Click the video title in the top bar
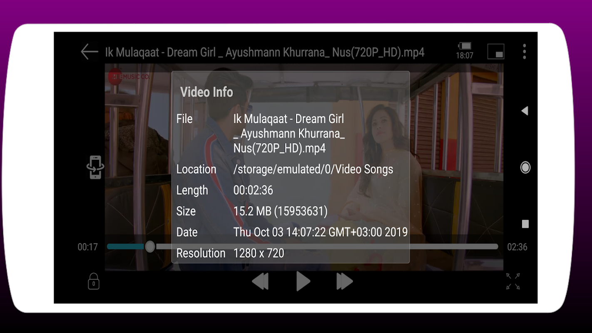 (265, 52)
